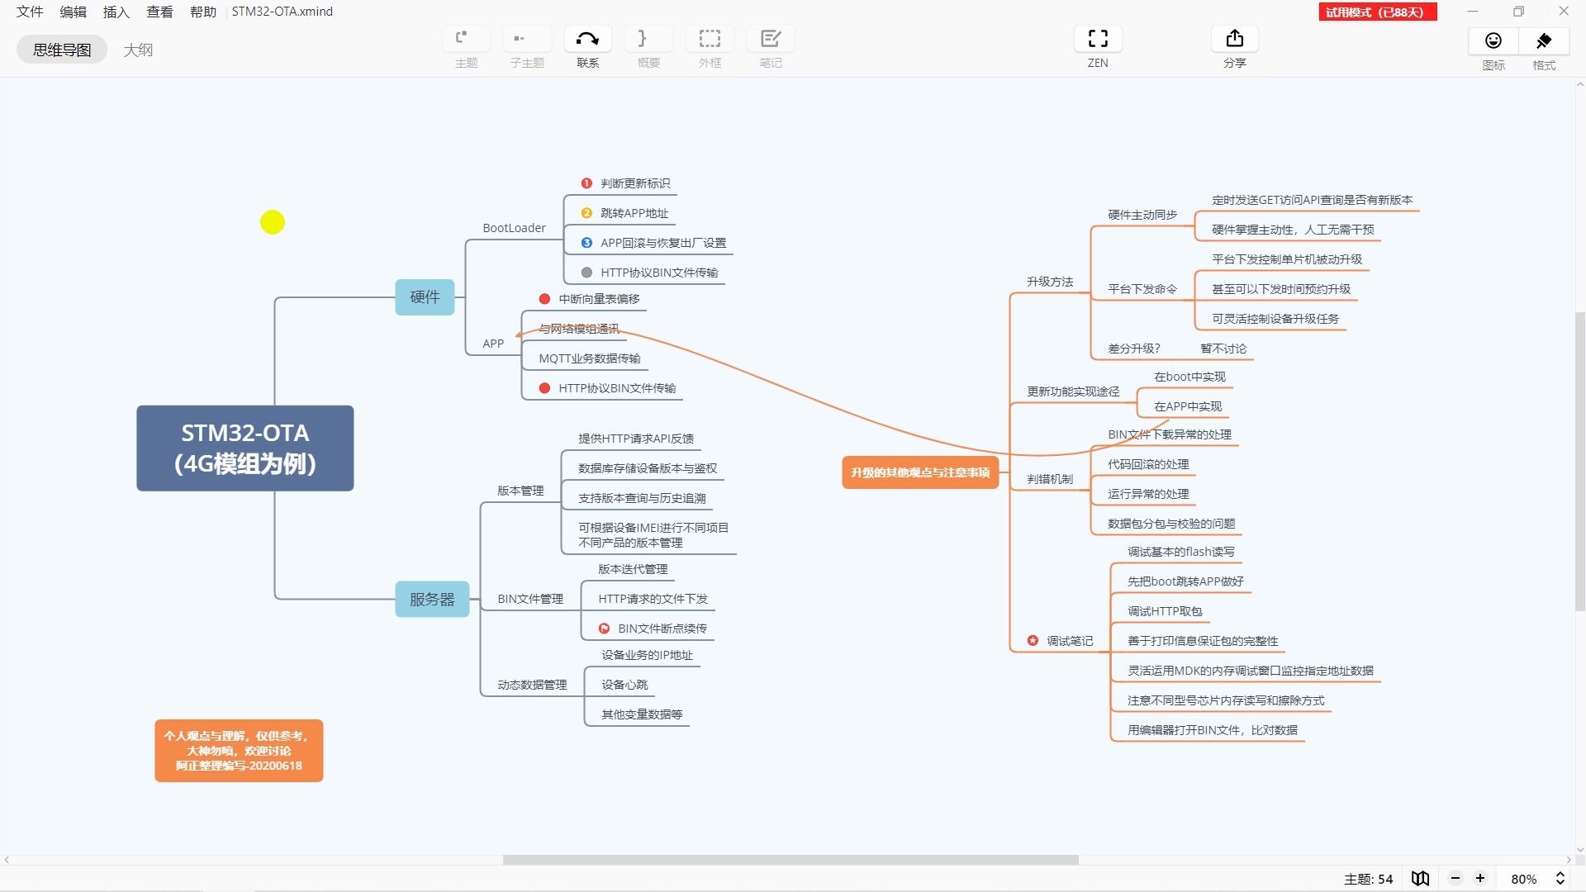Click the vertical scrollbar thumb

(x=1580, y=461)
